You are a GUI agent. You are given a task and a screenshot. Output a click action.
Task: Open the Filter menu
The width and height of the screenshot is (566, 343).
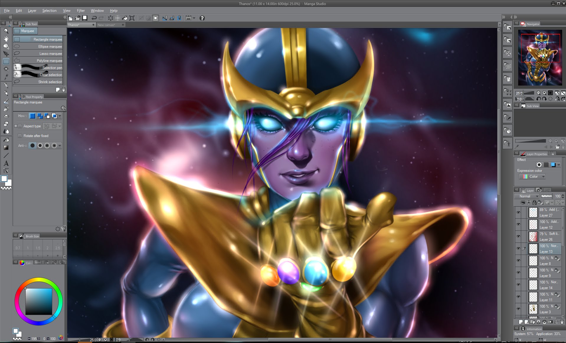[81, 10]
